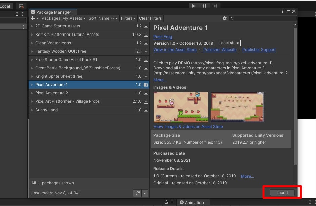Select Pixel Art Platformer - Village Props
The height and width of the screenshot is (206, 316).
(89, 101)
